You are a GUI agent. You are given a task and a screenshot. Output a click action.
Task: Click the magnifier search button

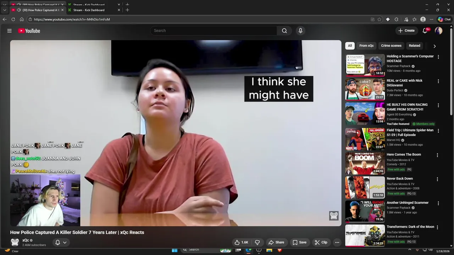coord(284,31)
